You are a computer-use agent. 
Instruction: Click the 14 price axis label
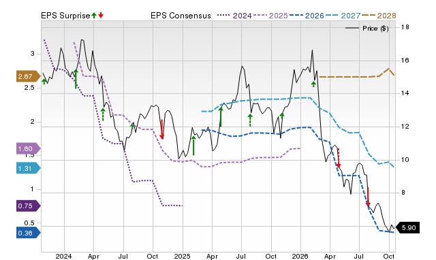click(405, 93)
